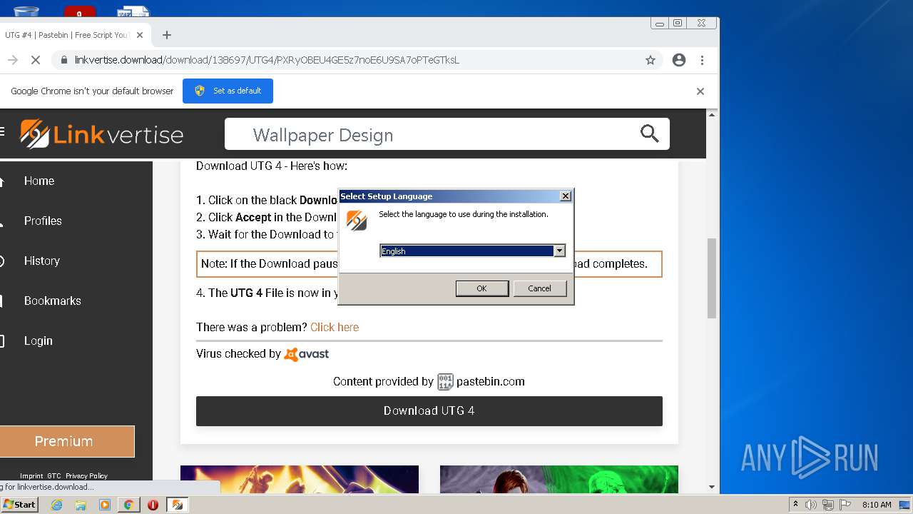913x514 pixels.
Task: Open Chrome profile avatar icon
Action: [x=679, y=60]
